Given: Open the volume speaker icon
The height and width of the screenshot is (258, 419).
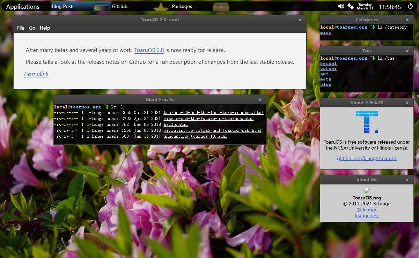Looking at the screenshot, I should (341, 6).
